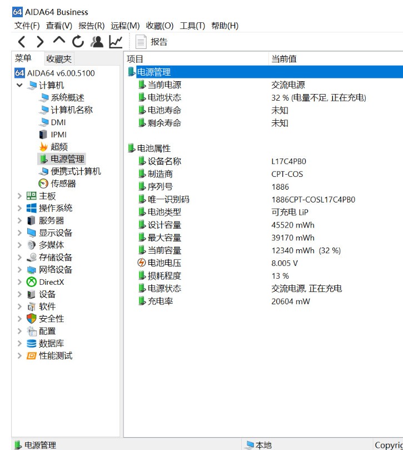Image resolution: width=403 pixels, height=450 pixels.
Task: Click the 操作系统 Windows logo icon
Action: coord(31,208)
